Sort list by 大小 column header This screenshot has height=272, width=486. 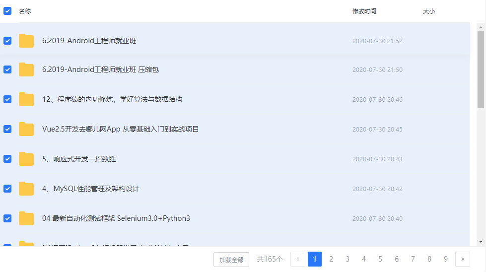pos(428,11)
